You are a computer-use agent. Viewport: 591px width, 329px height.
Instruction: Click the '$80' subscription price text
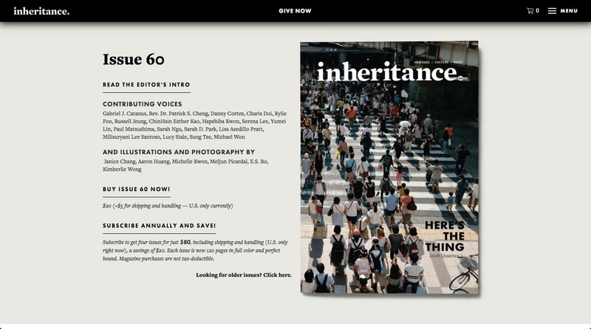click(x=185, y=242)
